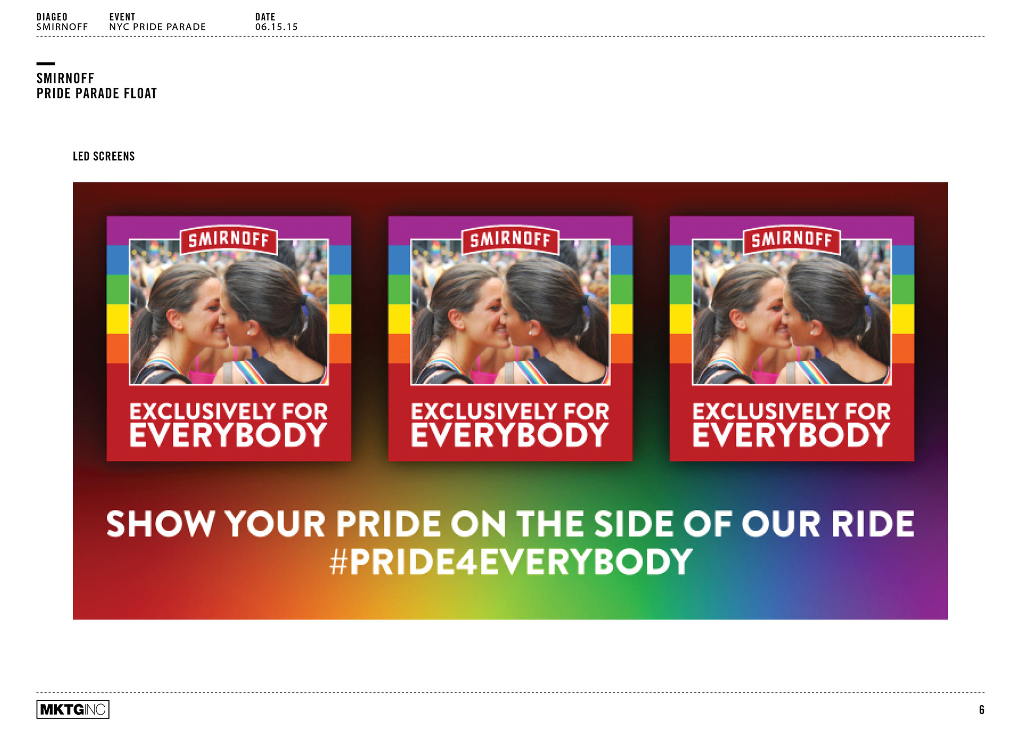Screen dimensions: 1021x729
Task: Click the 'DATE' header label
Action: [265, 17]
